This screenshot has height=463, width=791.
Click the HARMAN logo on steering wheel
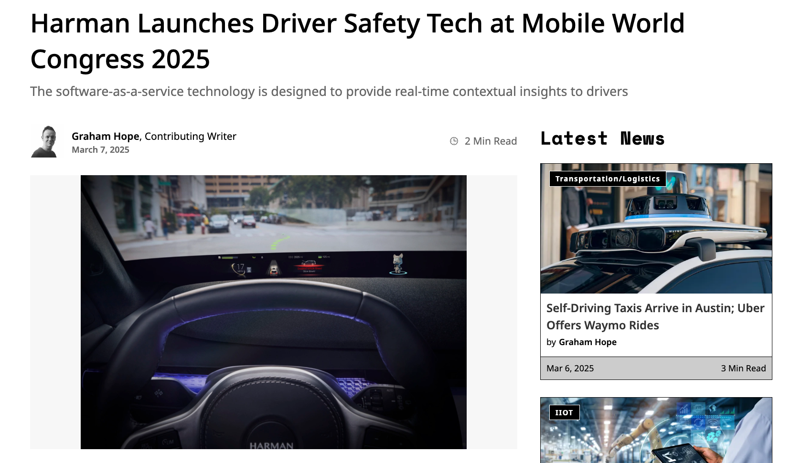point(271,445)
